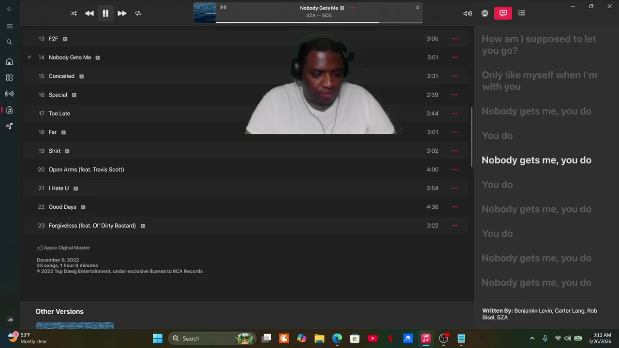Toggle the lyrics panel
619x348 pixels.
point(503,13)
